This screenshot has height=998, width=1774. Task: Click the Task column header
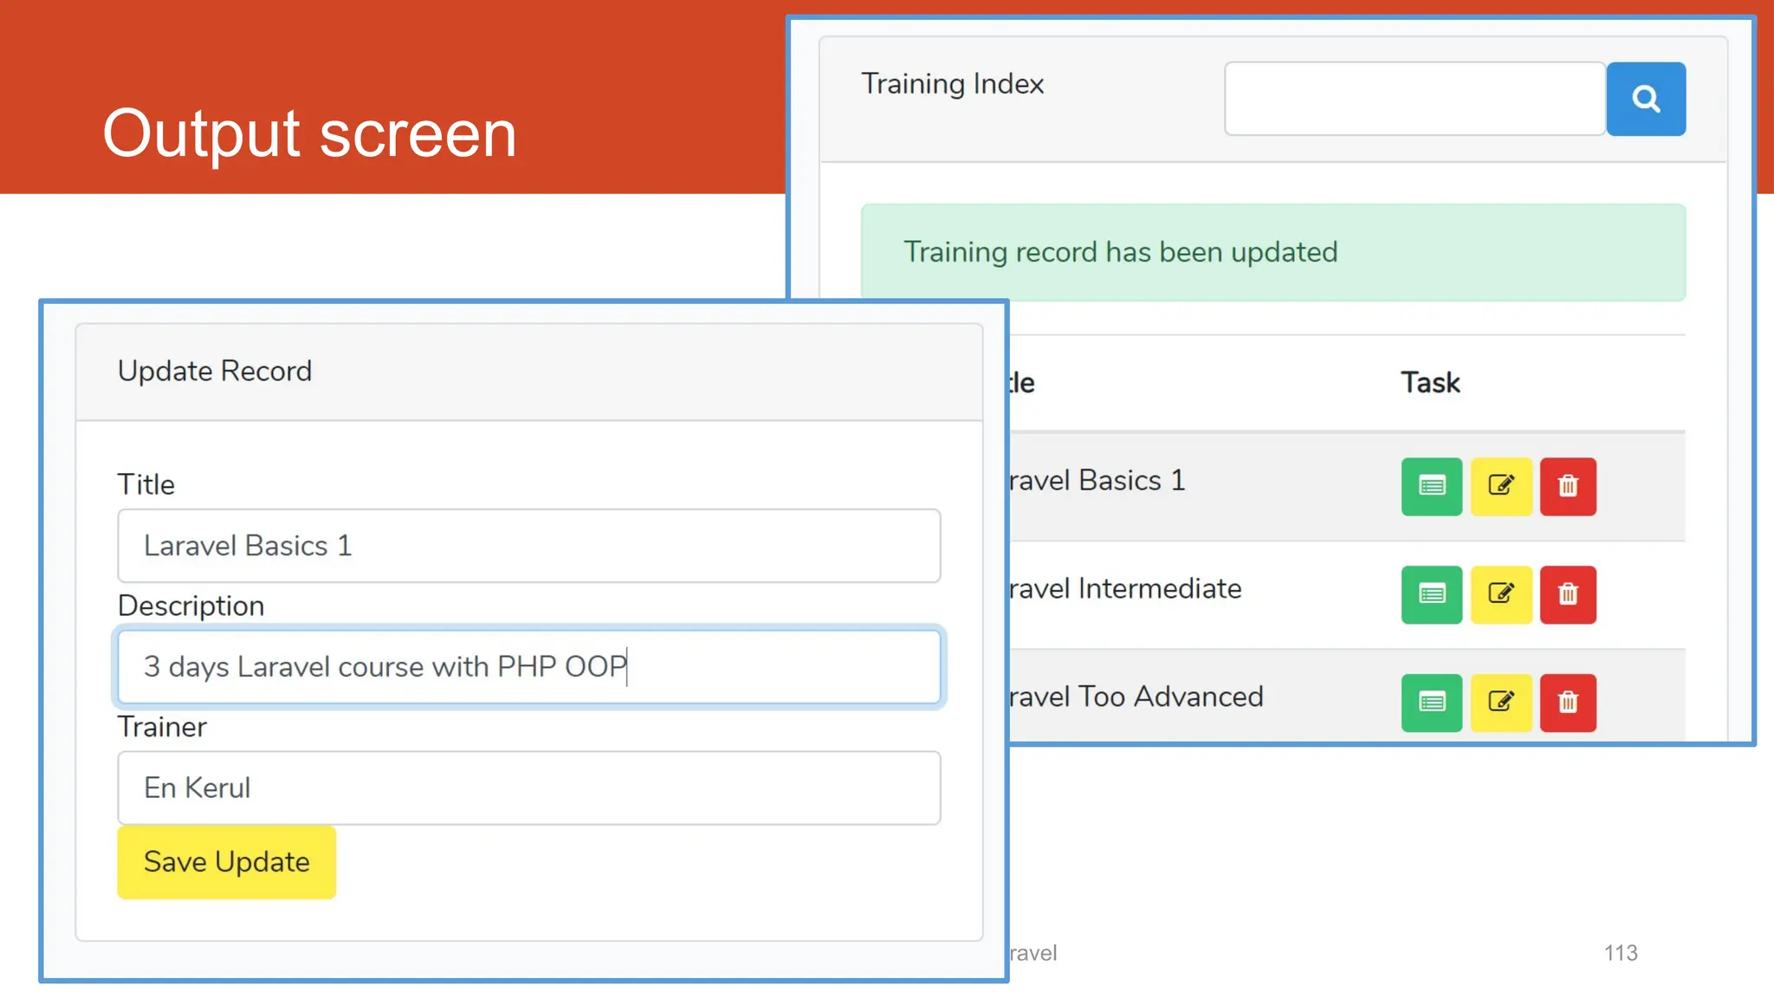[x=1430, y=383]
